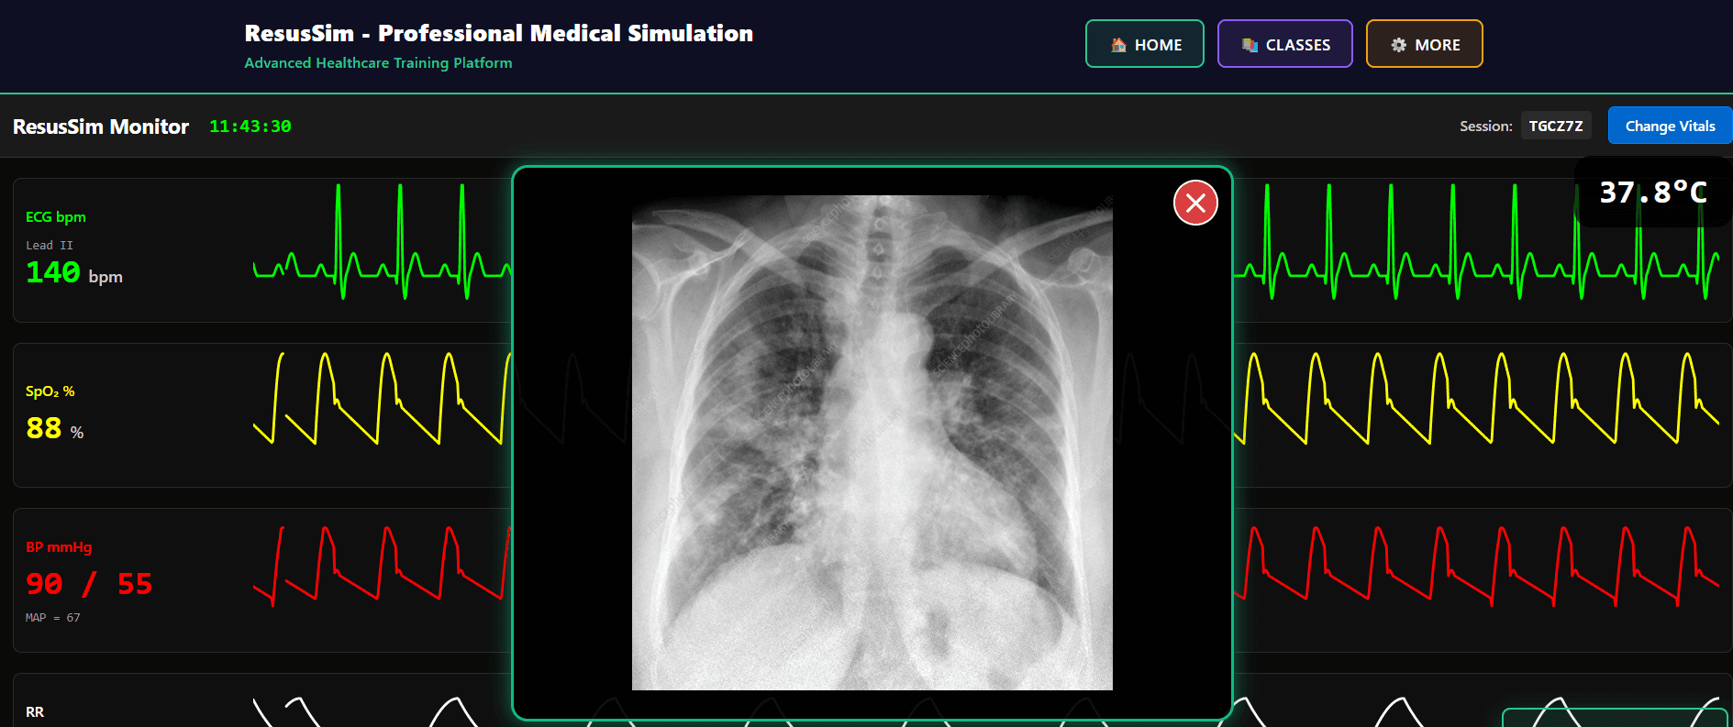Click the house icon in HOME button
The height and width of the screenshot is (727, 1733).
(1118, 45)
